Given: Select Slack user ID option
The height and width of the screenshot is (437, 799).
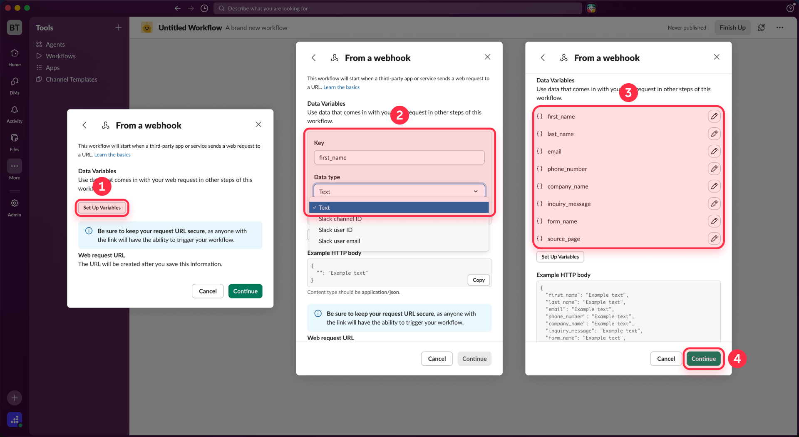Looking at the screenshot, I should coord(399,230).
